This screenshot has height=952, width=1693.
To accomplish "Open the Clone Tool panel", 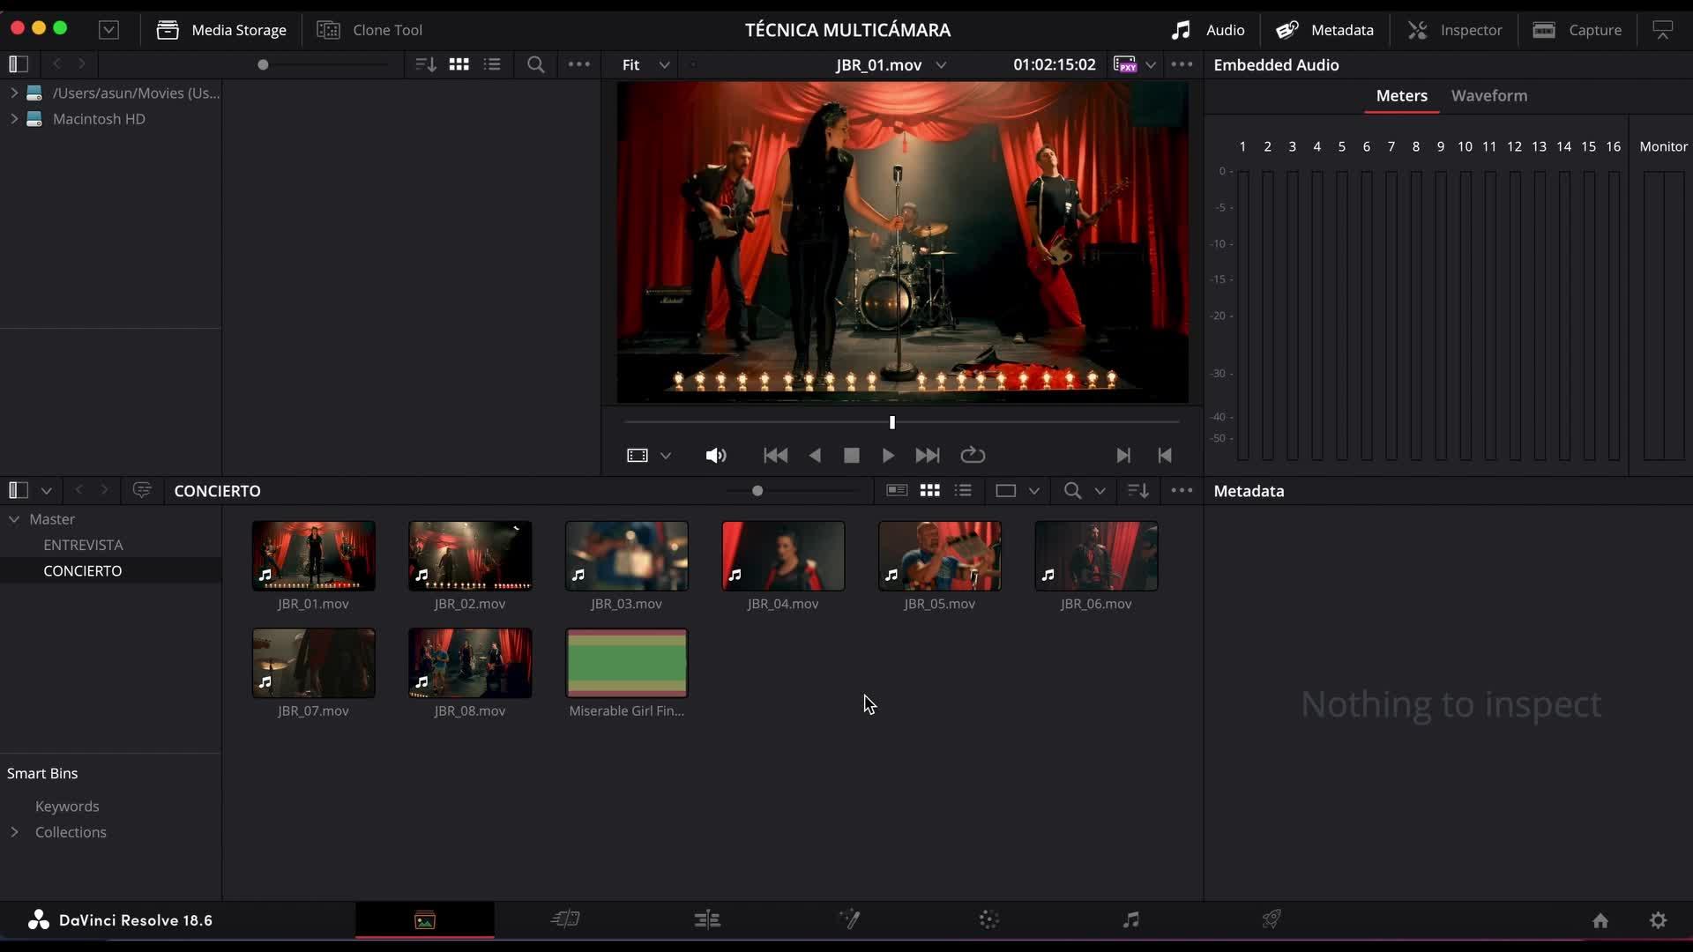I will point(369,30).
